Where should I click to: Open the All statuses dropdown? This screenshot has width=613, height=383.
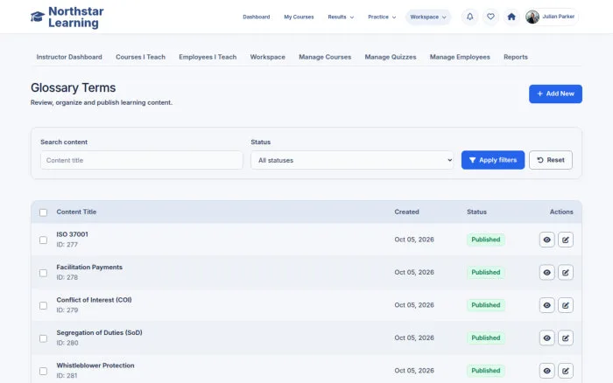[352, 160]
